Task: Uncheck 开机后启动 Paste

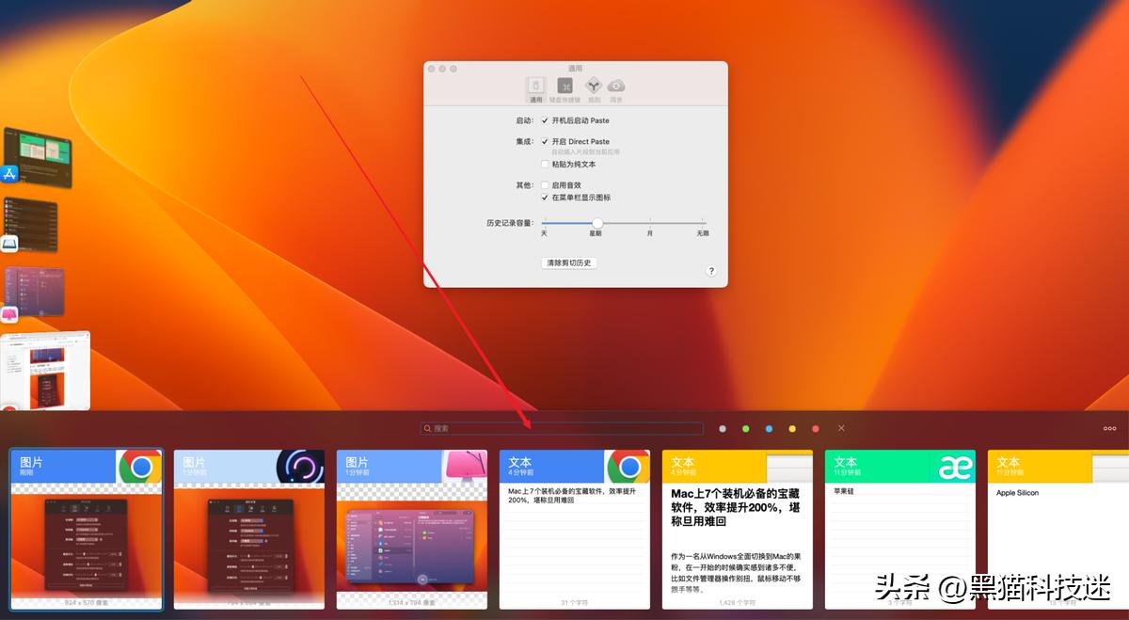Action: 544,120
